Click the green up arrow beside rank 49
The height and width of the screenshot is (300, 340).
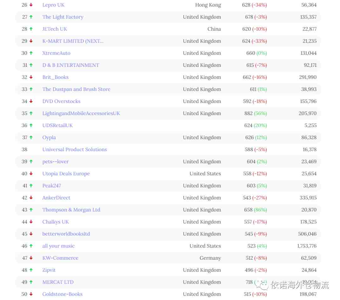click(x=31, y=282)
